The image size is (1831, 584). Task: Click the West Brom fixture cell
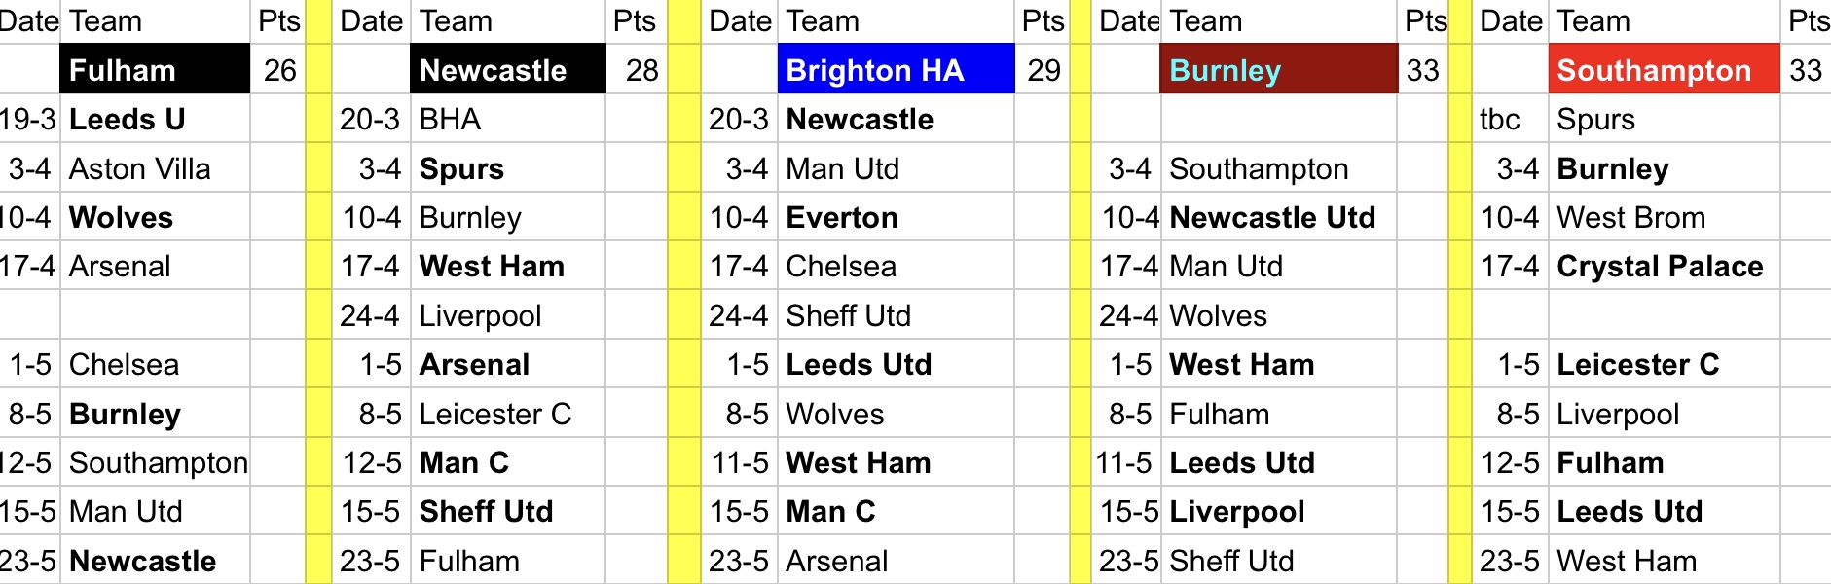click(x=1664, y=218)
